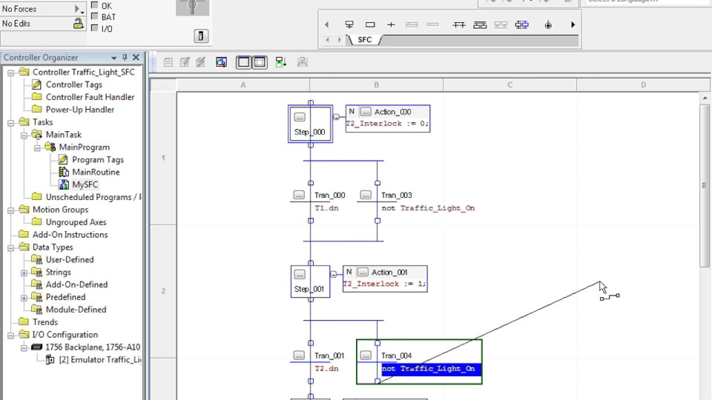712x400 pixels.
Task: Show next SFC toolbar elements arrow
Action: (x=573, y=24)
